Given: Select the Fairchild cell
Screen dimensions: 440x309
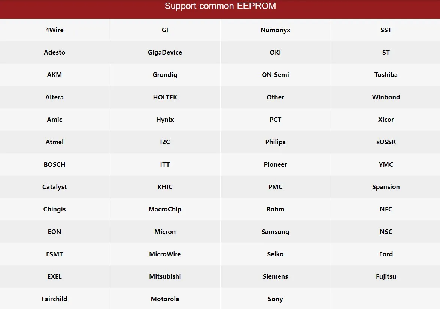Looking at the screenshot, I should [x=55, y=299].
